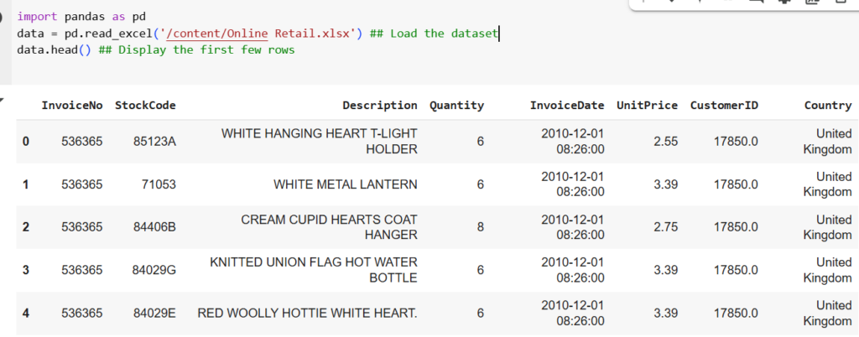The width and height of the screenshot is (859, 337).
Task: Click InvoiceNo 536365 in row 0
Action: pyautogui.click(x=81, y=142)
